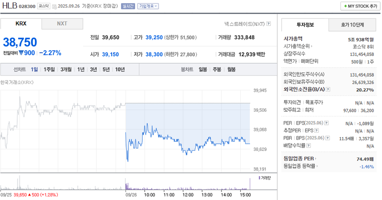Click the 넥스트레이드(NXT) link

[x=244, y=24]
